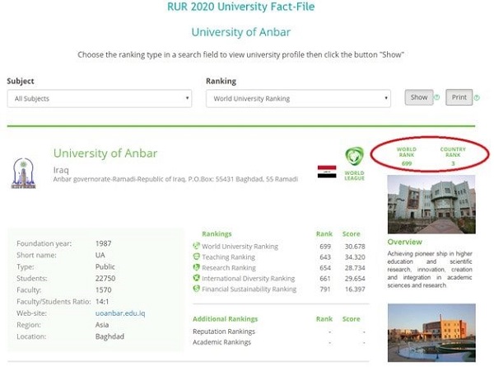Click the Financial Sustainability rank 791
Screen dimensions: 494x367
click(x=325, y=289)
